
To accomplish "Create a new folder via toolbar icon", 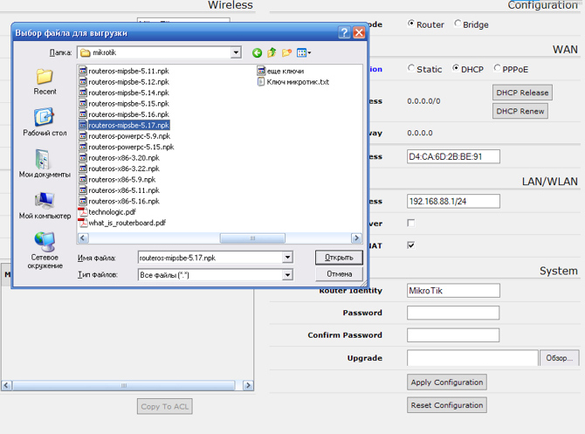I will (x=286, y=53).
